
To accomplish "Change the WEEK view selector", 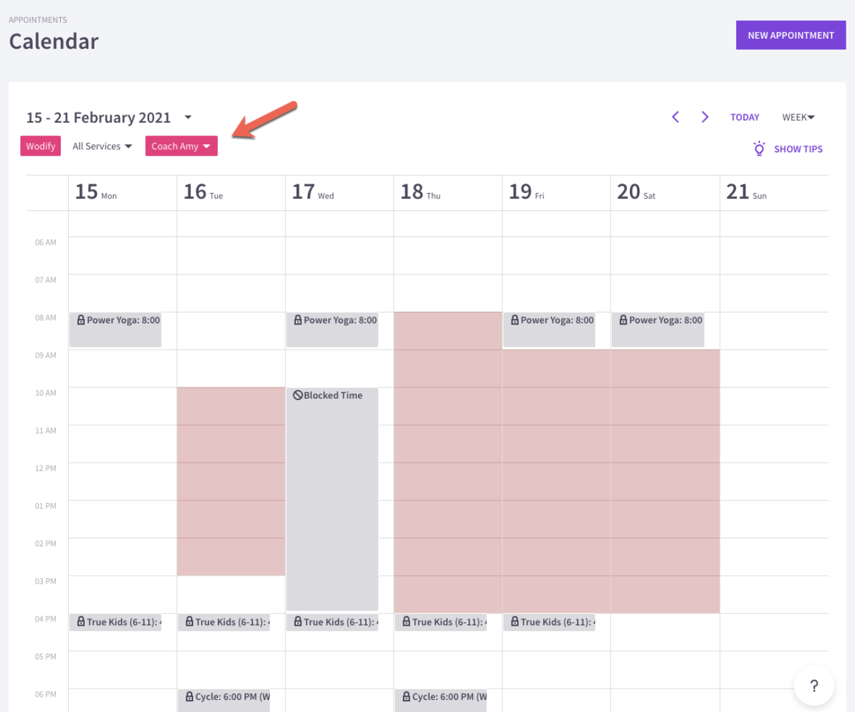I will 798,118.
